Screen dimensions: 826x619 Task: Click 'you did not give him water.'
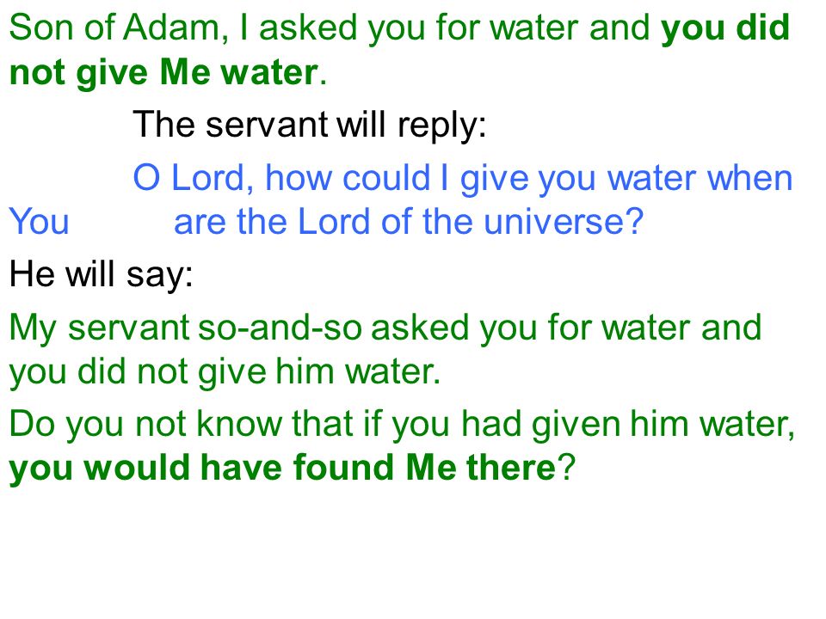click(x=225, y=371)
